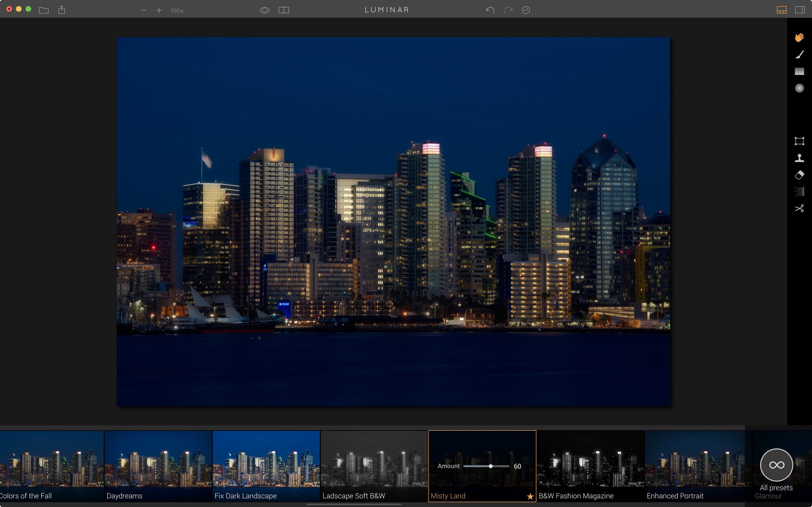Toggle the side panel visibility

click(800, 10)
